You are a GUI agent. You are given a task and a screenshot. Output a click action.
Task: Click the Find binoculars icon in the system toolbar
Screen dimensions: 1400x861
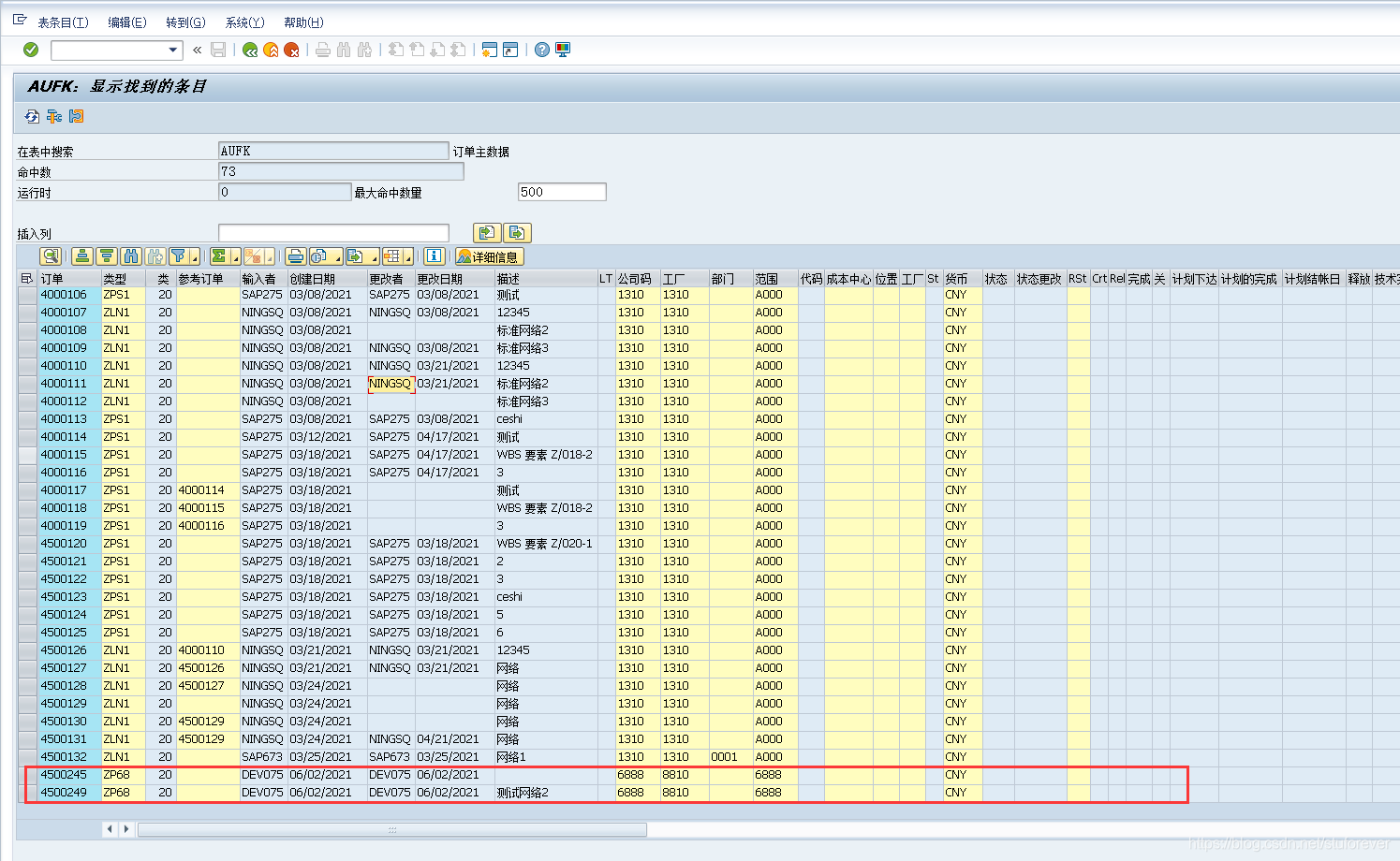344,50
